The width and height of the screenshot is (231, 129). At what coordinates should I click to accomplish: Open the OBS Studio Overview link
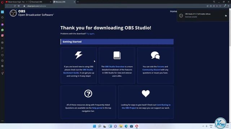(115, 67)
